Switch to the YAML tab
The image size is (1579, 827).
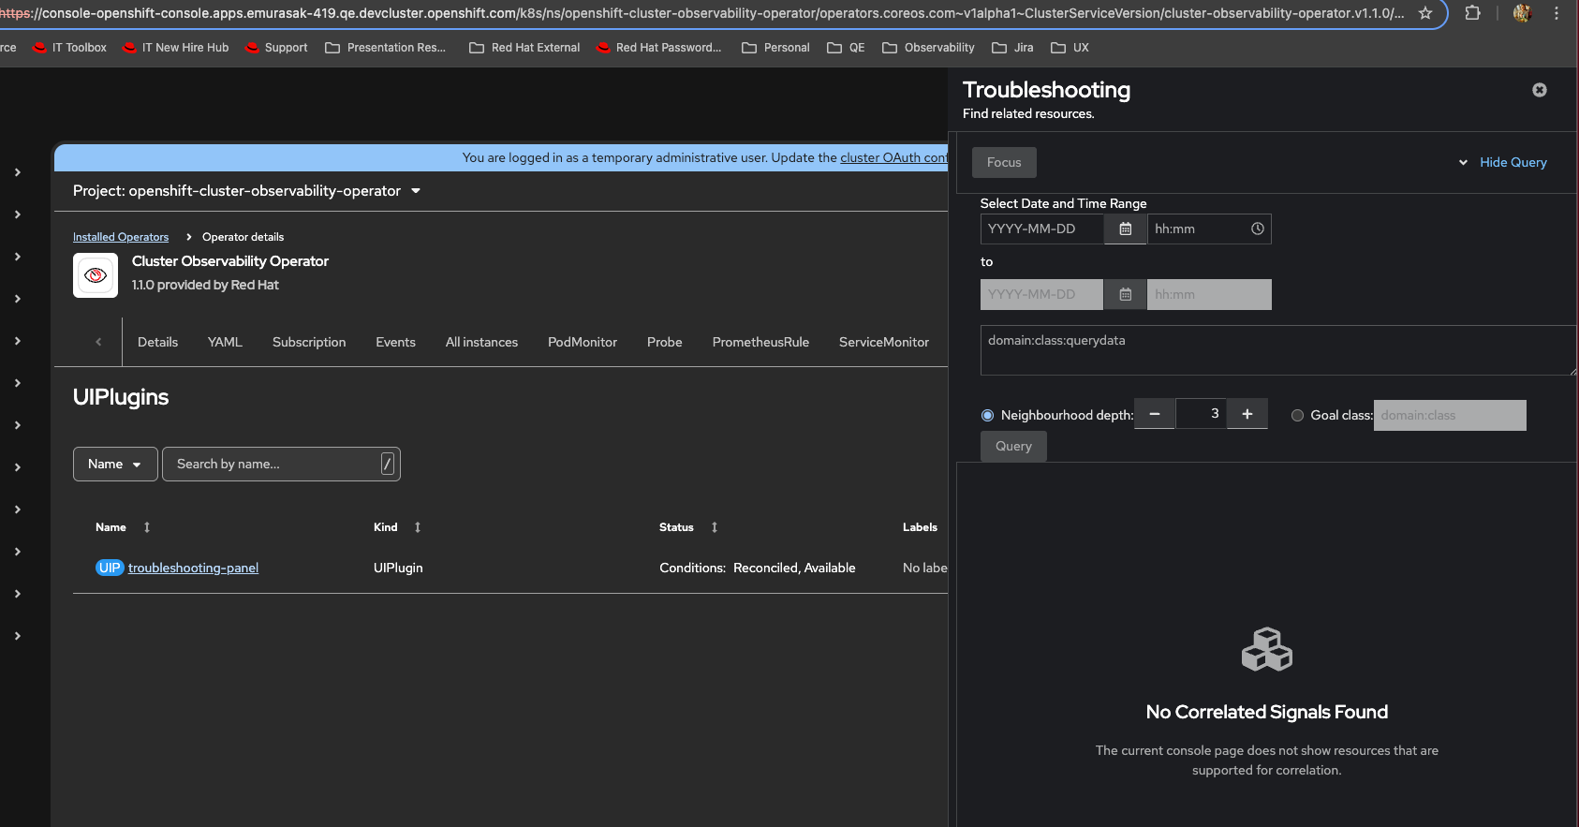(x=225, y=343)
